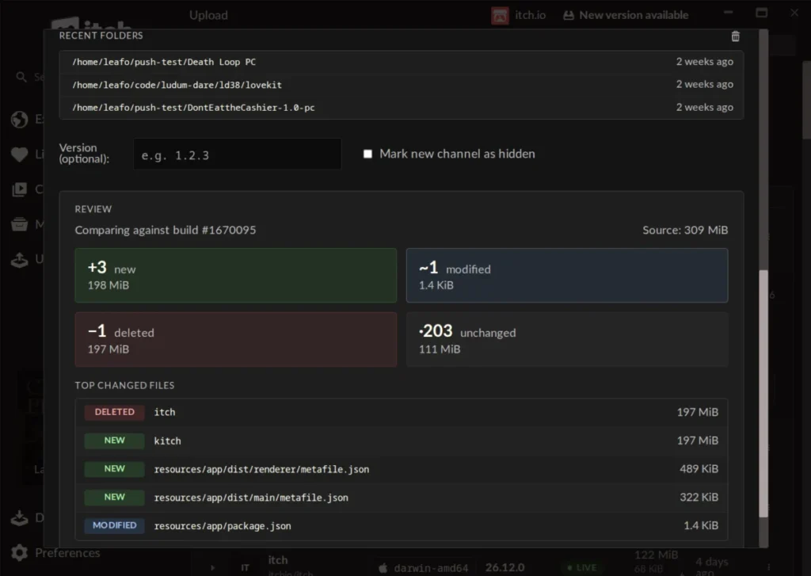Click the DELETED badge

114,412
